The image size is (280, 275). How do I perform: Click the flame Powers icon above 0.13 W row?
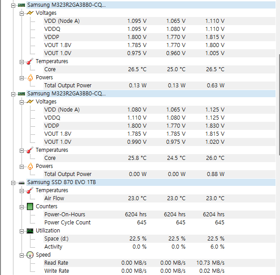(30, 77)
